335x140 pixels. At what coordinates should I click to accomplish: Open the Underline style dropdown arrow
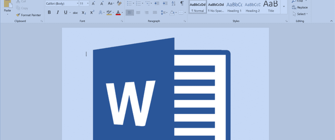point(70,13)
